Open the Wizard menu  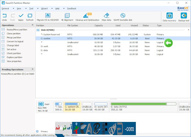point(44,8)
